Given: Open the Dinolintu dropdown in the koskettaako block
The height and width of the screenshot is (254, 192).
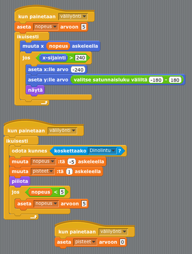Looking at the screenshot, I should (x=102, y=151).
